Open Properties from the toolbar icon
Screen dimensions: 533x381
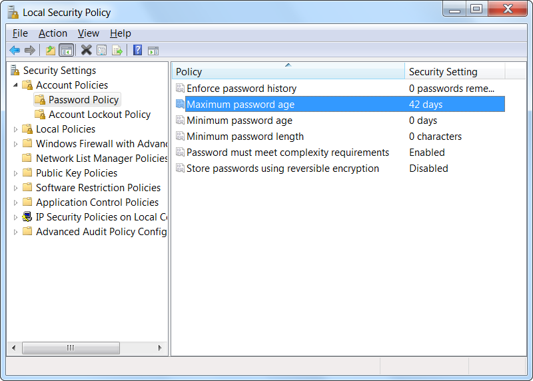click(102, 50)
